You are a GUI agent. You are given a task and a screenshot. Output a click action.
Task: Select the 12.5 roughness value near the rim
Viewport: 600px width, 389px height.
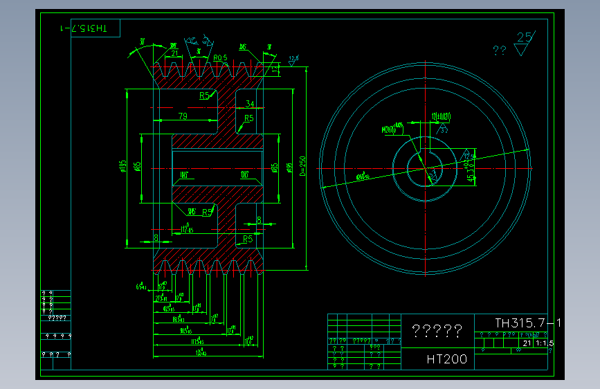pyautogui.click(x=293, y=58)
